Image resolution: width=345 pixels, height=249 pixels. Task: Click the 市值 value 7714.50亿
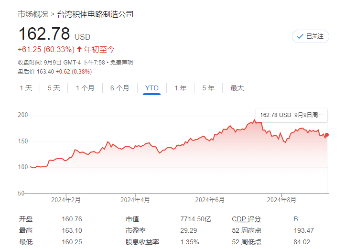coord(195,219)
